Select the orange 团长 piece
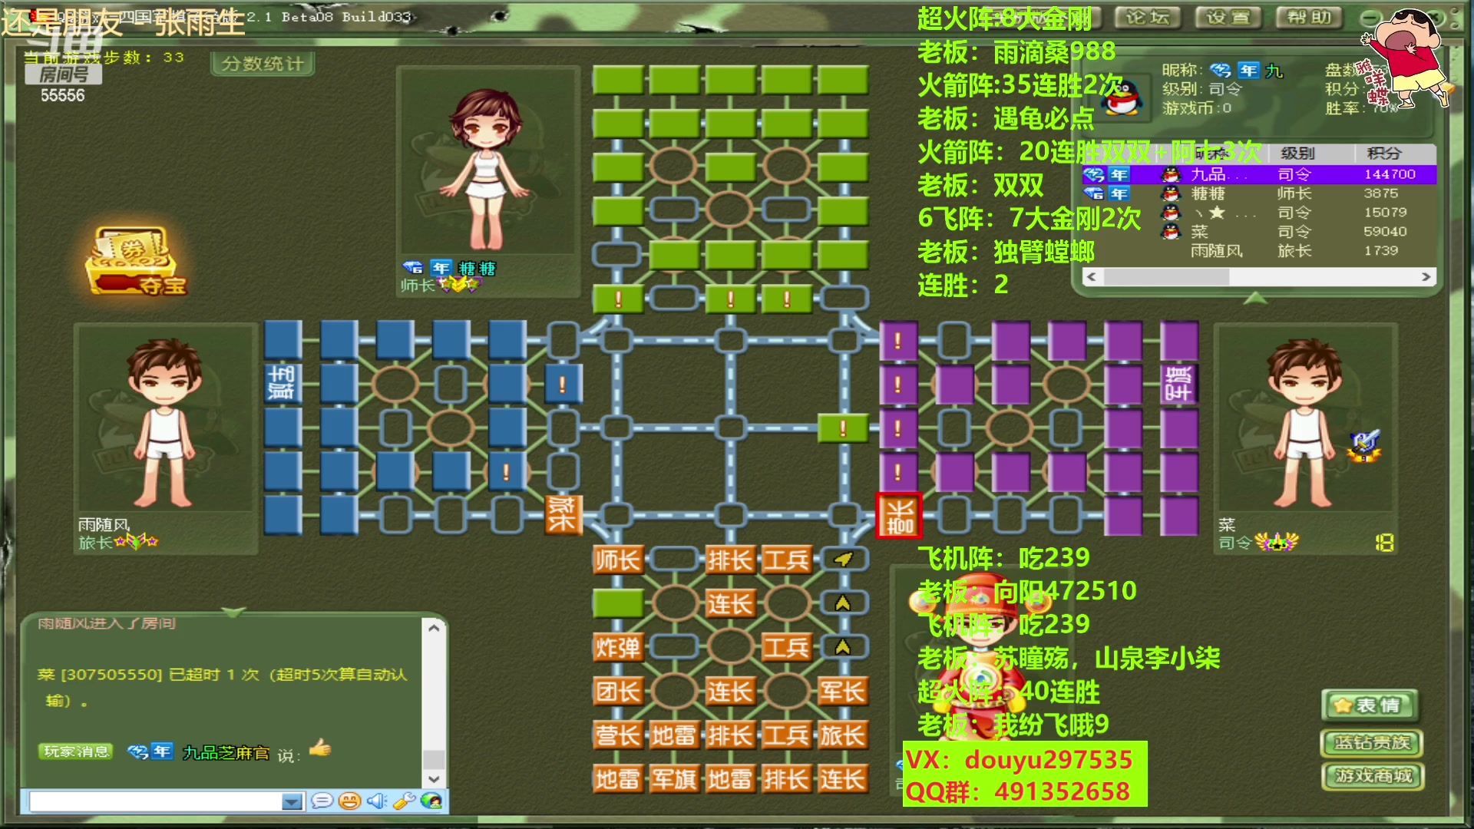This screenshot has height=829, width=1474. [617, 692]
